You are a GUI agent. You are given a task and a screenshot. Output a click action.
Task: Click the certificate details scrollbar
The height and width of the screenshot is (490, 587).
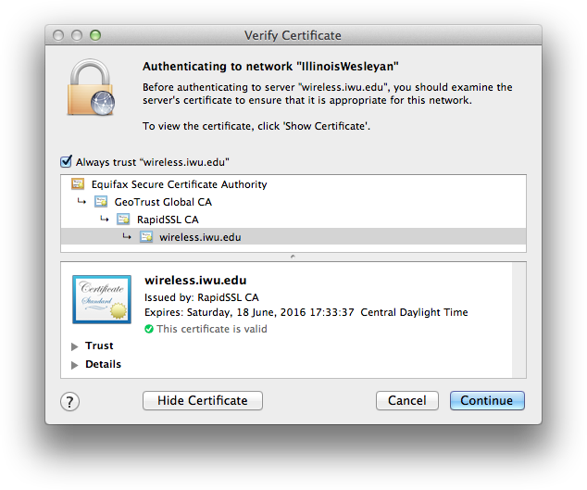pos(518,320)
